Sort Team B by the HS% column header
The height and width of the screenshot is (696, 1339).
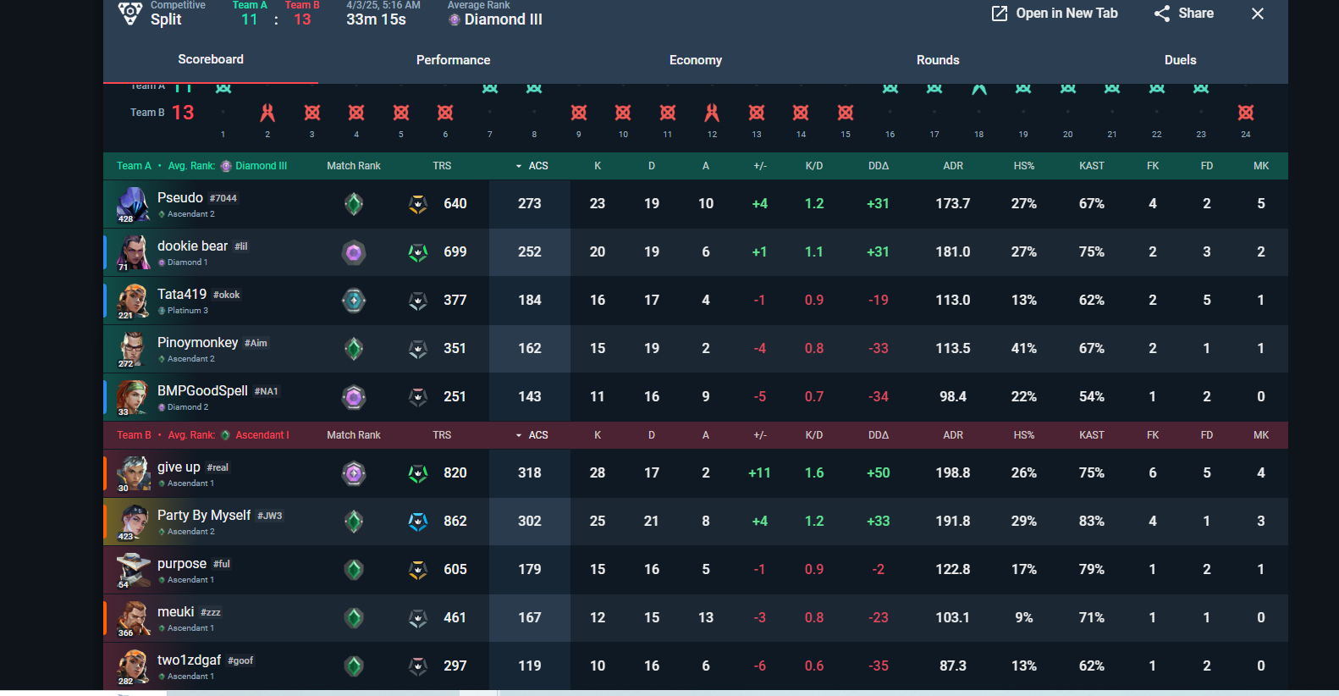(x=1024, y=435)
